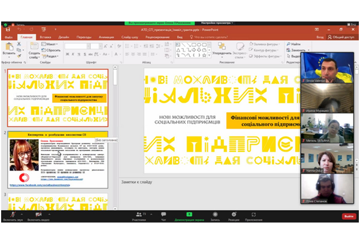
Task: Unmute microphone in Zoom toolbar
Action: click(x=12, y=216)
